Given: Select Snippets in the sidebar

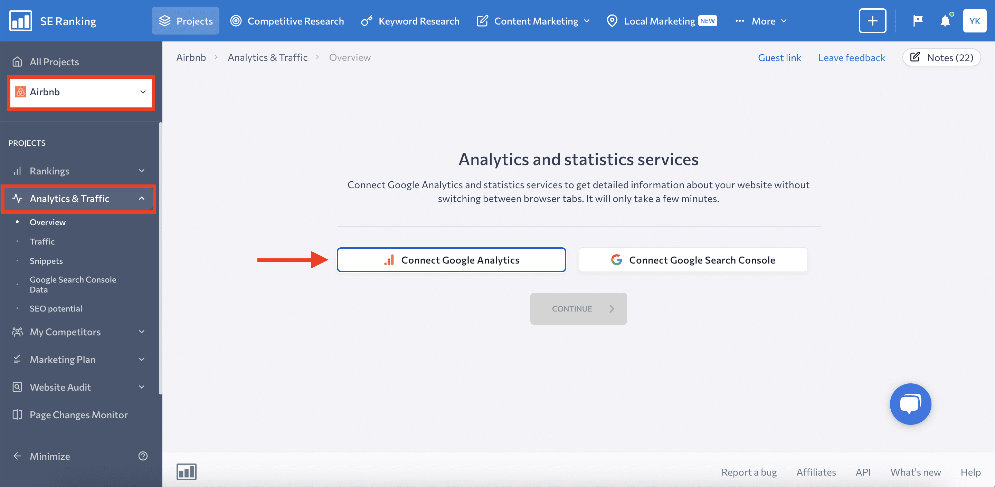Looking at the screenshot, I should (x=46, y=261).
